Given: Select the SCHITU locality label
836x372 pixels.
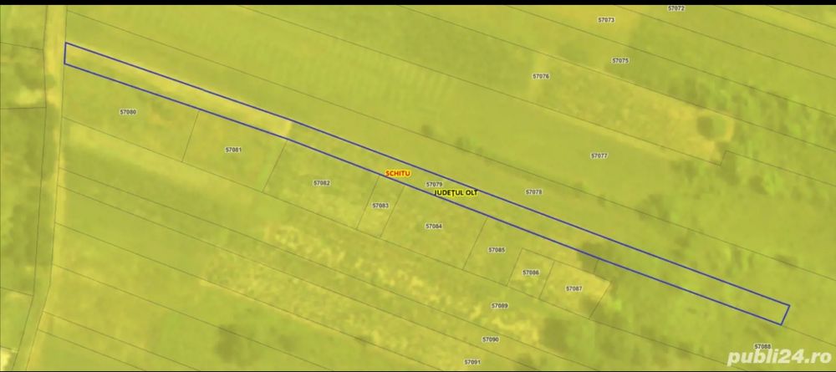Looking at the screenshot, I should click(x=398, y=174).
